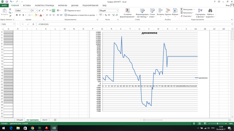Undo the last action in the quick access toolbar
Viewport: 234px width, 131px height.
click(11, 2)
